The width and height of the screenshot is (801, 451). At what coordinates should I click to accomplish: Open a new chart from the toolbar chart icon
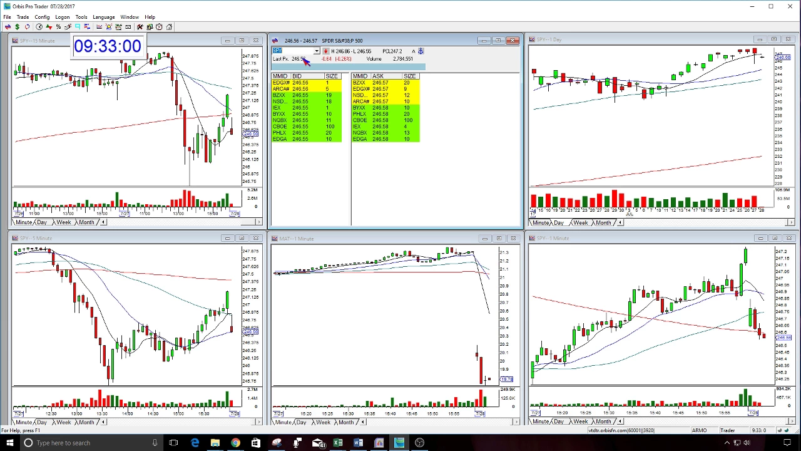pos(99,26)
